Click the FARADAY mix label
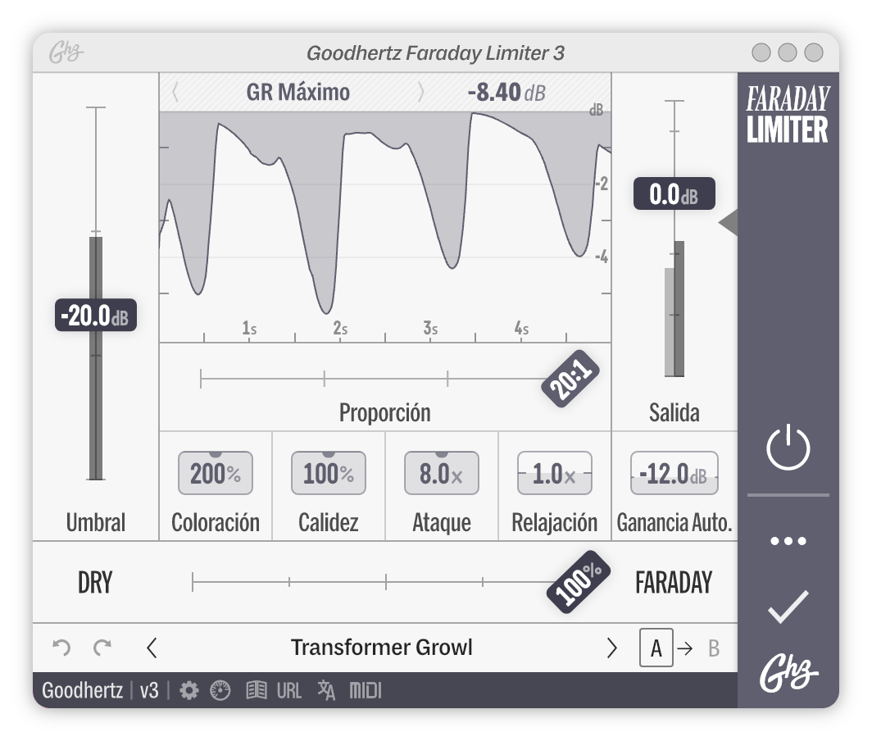Viewport: 872px width, 741px height. pos(674,583)
